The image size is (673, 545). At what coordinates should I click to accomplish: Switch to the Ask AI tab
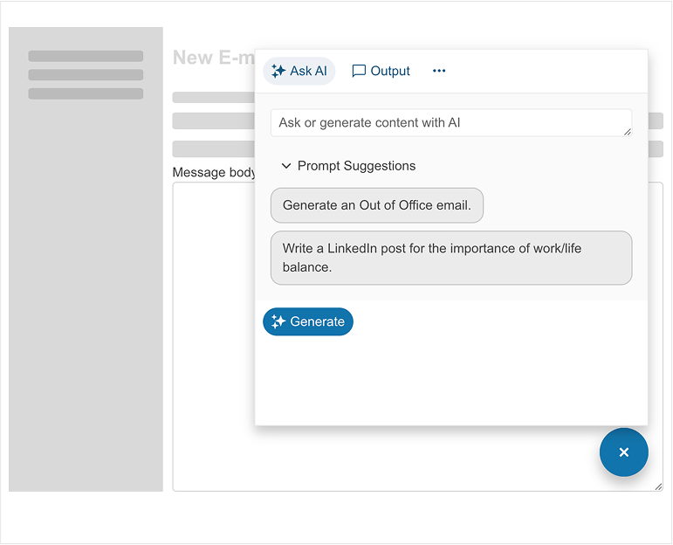point(299,72)
